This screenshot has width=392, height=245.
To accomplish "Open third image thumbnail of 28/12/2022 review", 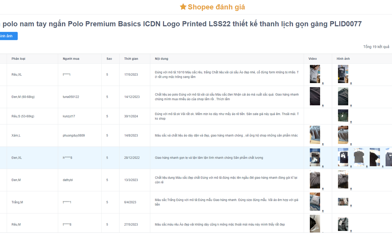I will [375, 157].
